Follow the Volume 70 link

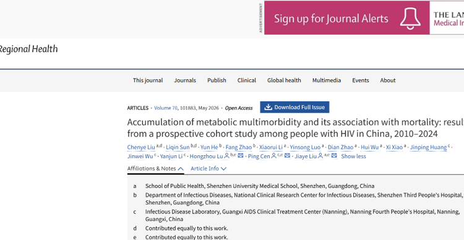tap(166, 108)
